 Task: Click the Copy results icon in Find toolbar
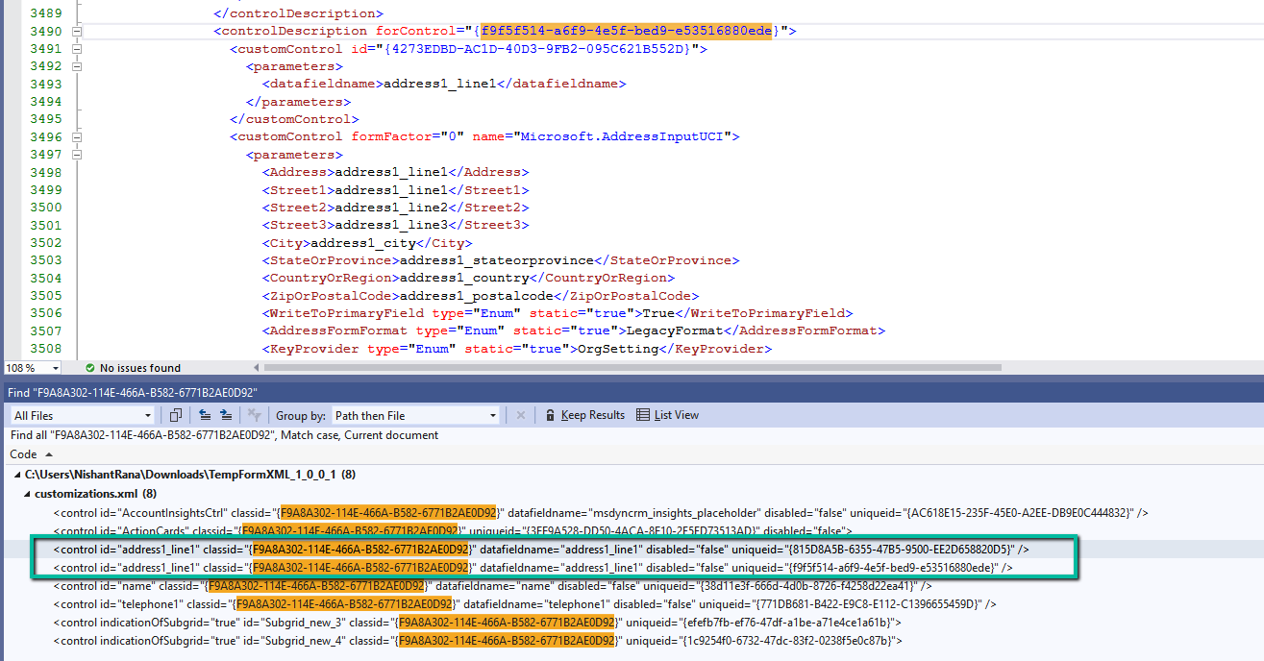coord(175,415)
